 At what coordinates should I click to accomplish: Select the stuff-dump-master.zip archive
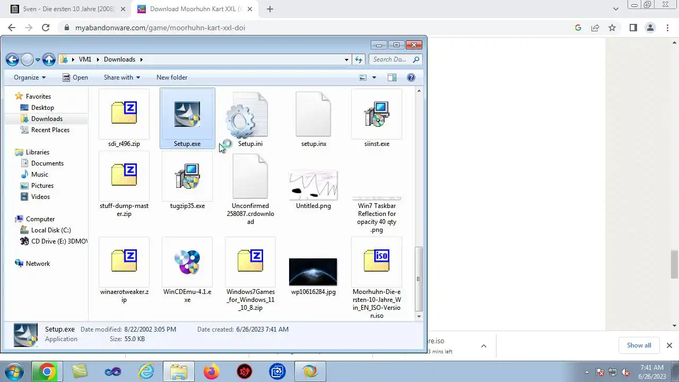pyautogui.click(x=124, y=185)
